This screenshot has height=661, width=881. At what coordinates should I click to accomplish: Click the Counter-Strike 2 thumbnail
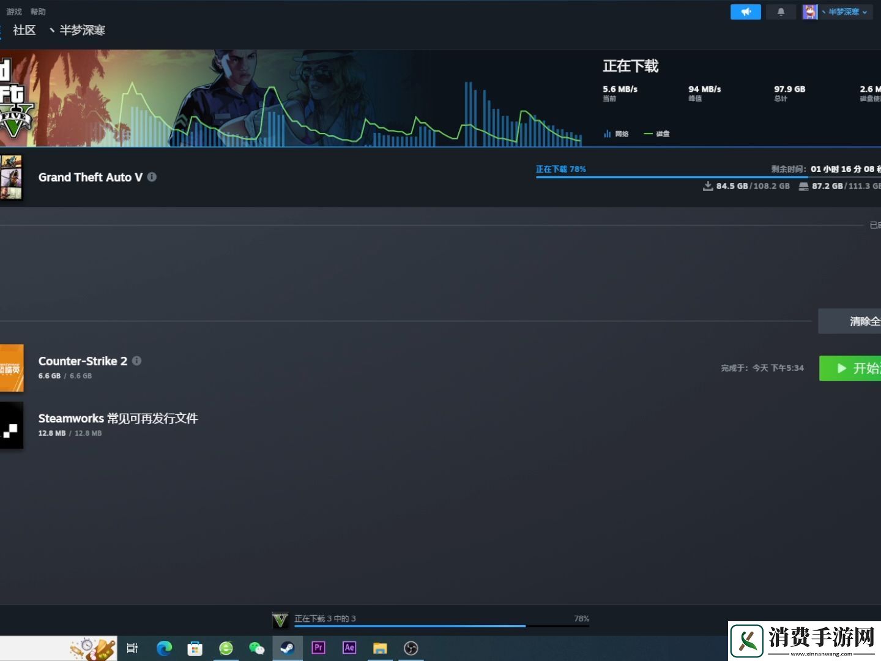tap(12, 368)
